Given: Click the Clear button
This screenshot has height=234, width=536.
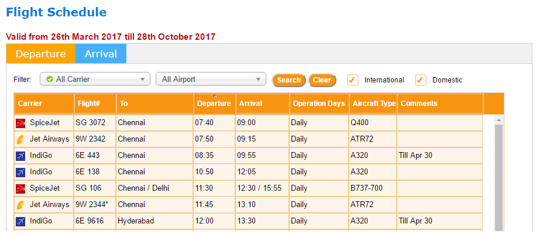Looking at the screenshot, I should pos(322,80).
